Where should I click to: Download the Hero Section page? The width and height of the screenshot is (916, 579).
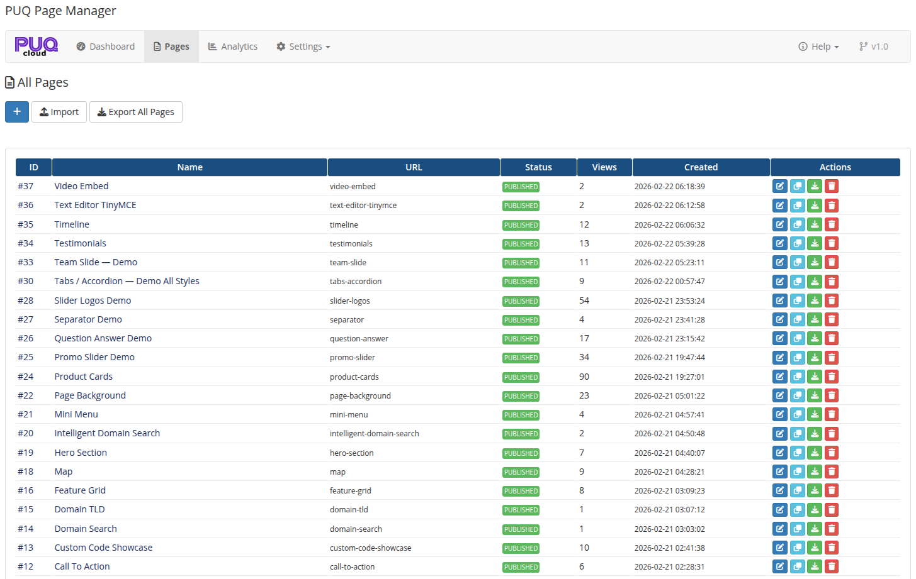click(814, 453)
